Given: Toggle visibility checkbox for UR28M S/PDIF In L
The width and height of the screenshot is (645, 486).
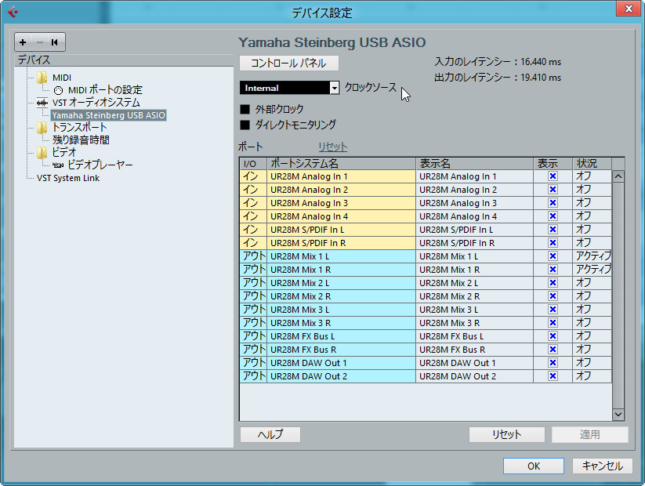Looking at the screenshot, I should point(553,230).
